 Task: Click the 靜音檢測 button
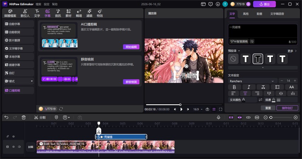[131, 82]
